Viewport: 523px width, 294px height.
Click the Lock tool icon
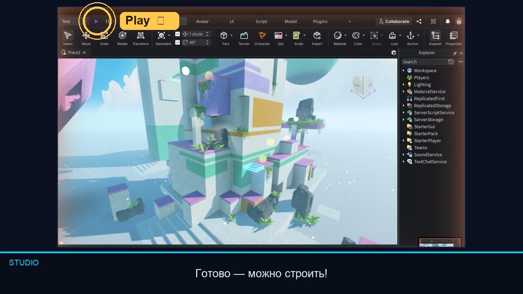[x=392, y=35]
